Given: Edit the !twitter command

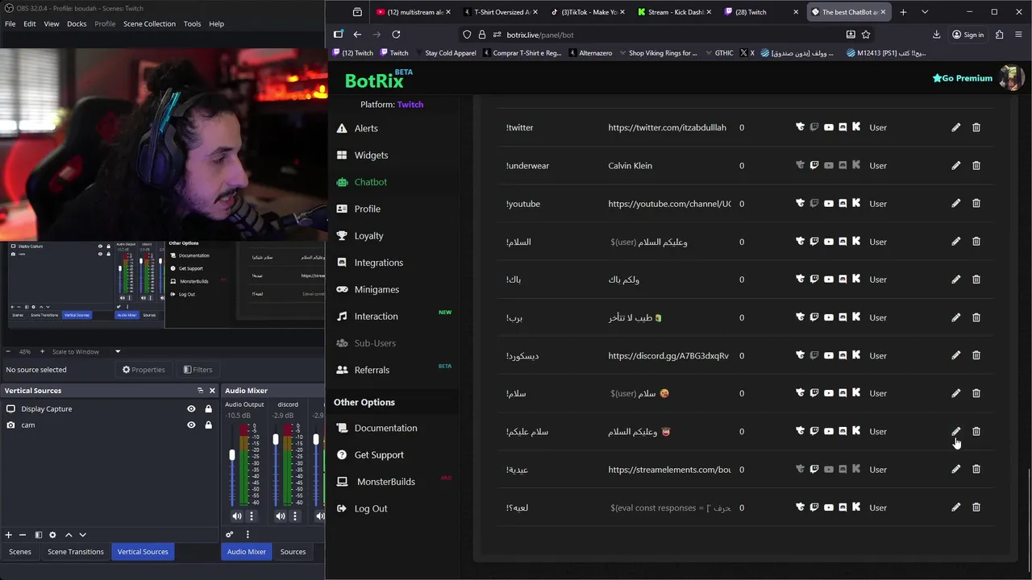Looking at the screenshot, I should [x=955, y=127].
